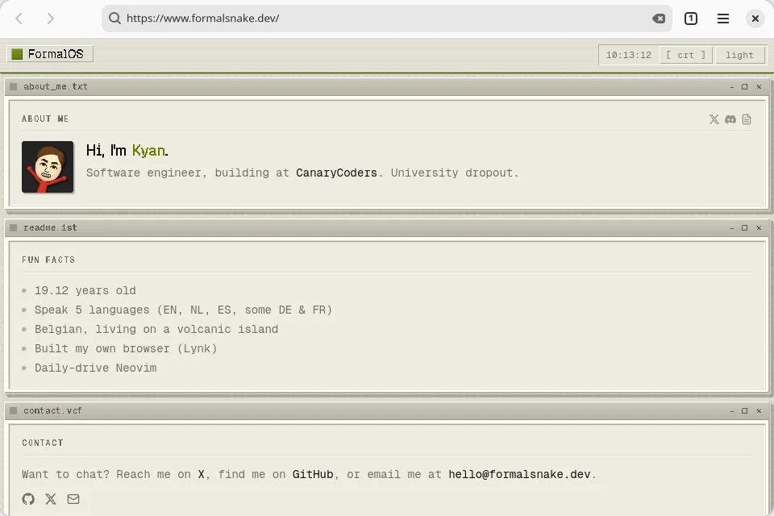Follow the X link in contact sentence
This screenshot has height=516, width=774.
tap(201, 475)
